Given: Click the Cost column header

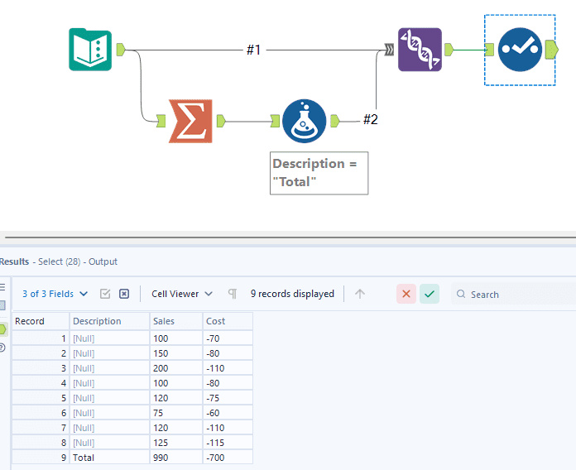Looking at the screenshot, I should pyautogui.click(x=227, y=321).
